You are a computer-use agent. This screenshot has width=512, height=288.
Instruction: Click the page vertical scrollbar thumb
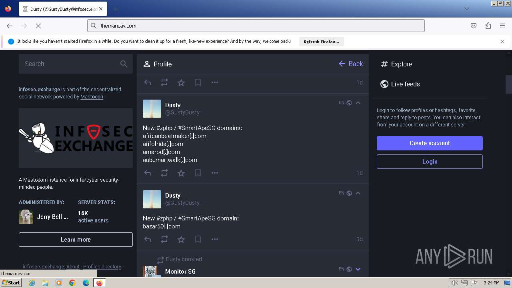[x=508, y=84]
